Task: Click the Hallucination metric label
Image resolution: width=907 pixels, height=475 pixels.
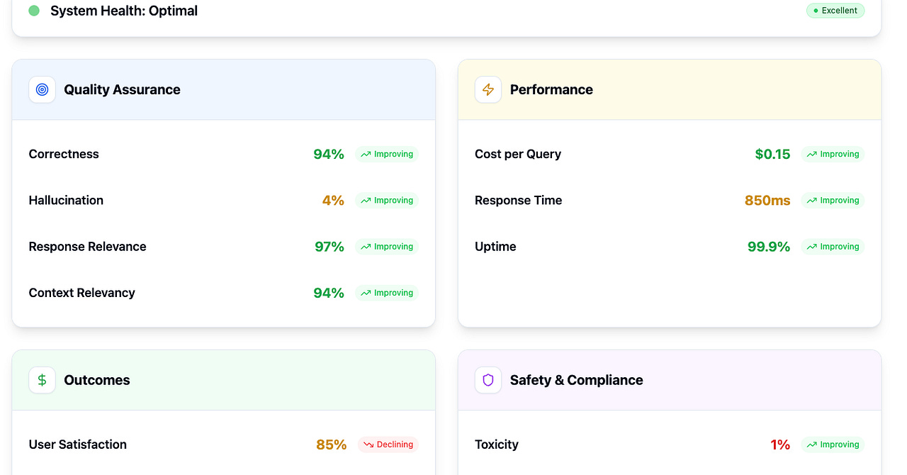Action: point(66,201)
